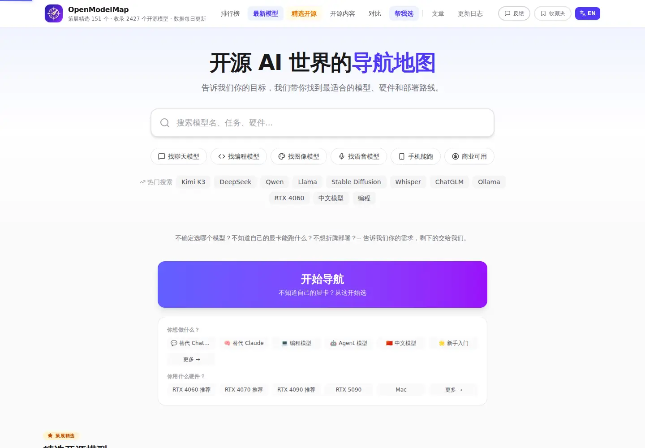The width and height of the screenshot is (645, 448).
Task: Click the 反馈 feedback button
Action: pyautogui.click(x=514, y=13)
